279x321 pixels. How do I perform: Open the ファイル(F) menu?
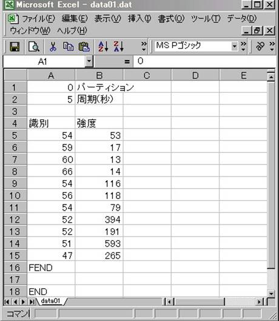click(38, 19)
